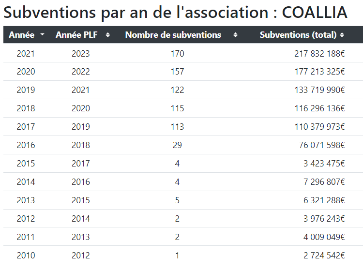Click the Subventions (total) sort arrows icon
Screen dimensions: 363x271
click(x=342, y=35)
